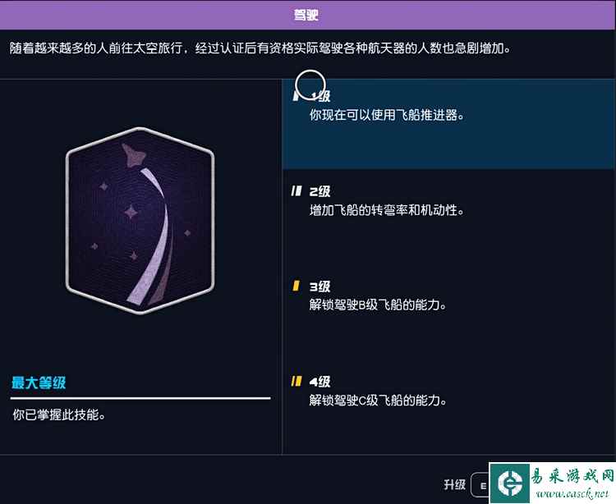Click the 驾驶 title in purple header

pos(306,15)
